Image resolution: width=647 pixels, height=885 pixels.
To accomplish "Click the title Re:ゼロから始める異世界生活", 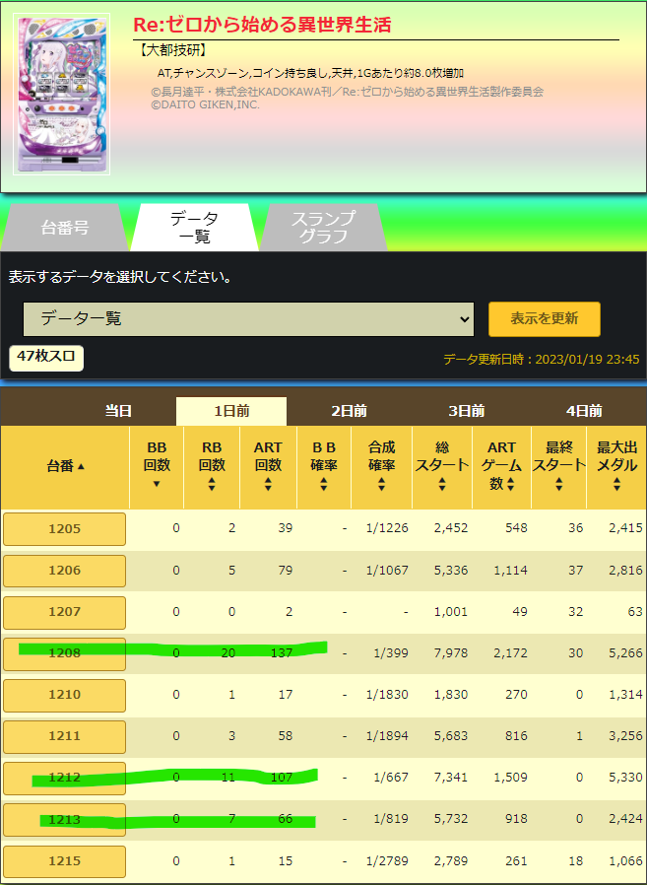I will [x=262, y=25].
